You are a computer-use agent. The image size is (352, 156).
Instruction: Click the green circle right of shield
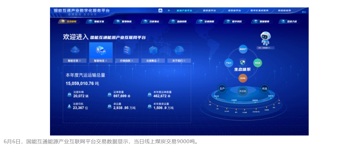point(257,63)
